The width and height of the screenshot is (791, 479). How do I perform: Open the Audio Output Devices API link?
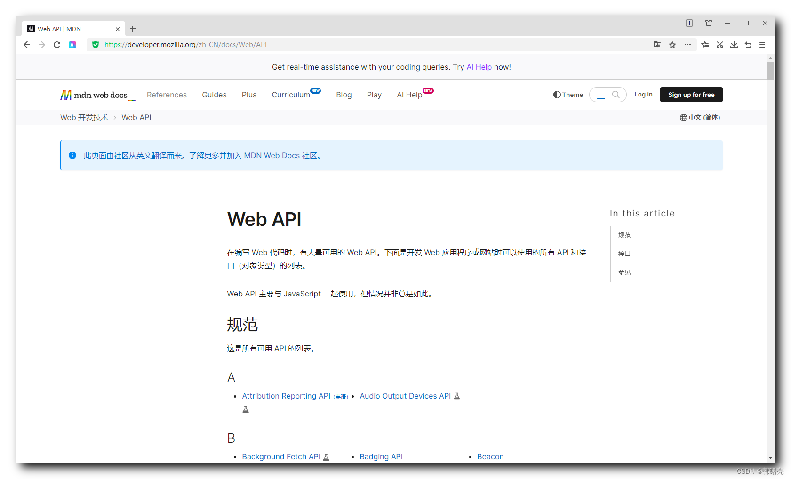click(405, 396)
